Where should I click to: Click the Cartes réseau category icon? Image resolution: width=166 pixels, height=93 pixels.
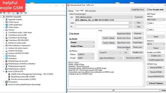pos(6,27)
